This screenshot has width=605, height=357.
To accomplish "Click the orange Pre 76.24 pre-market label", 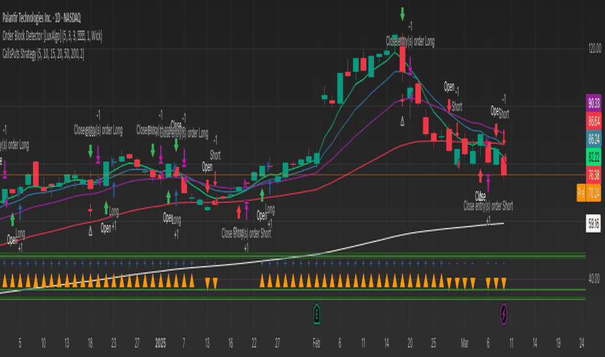I will click(589, 193).
